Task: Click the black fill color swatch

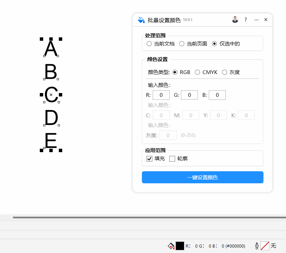Action: pos(180,246)
